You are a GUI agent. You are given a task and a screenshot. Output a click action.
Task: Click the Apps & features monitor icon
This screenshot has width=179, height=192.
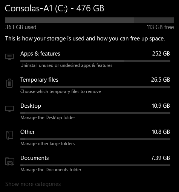coord(9,57)
